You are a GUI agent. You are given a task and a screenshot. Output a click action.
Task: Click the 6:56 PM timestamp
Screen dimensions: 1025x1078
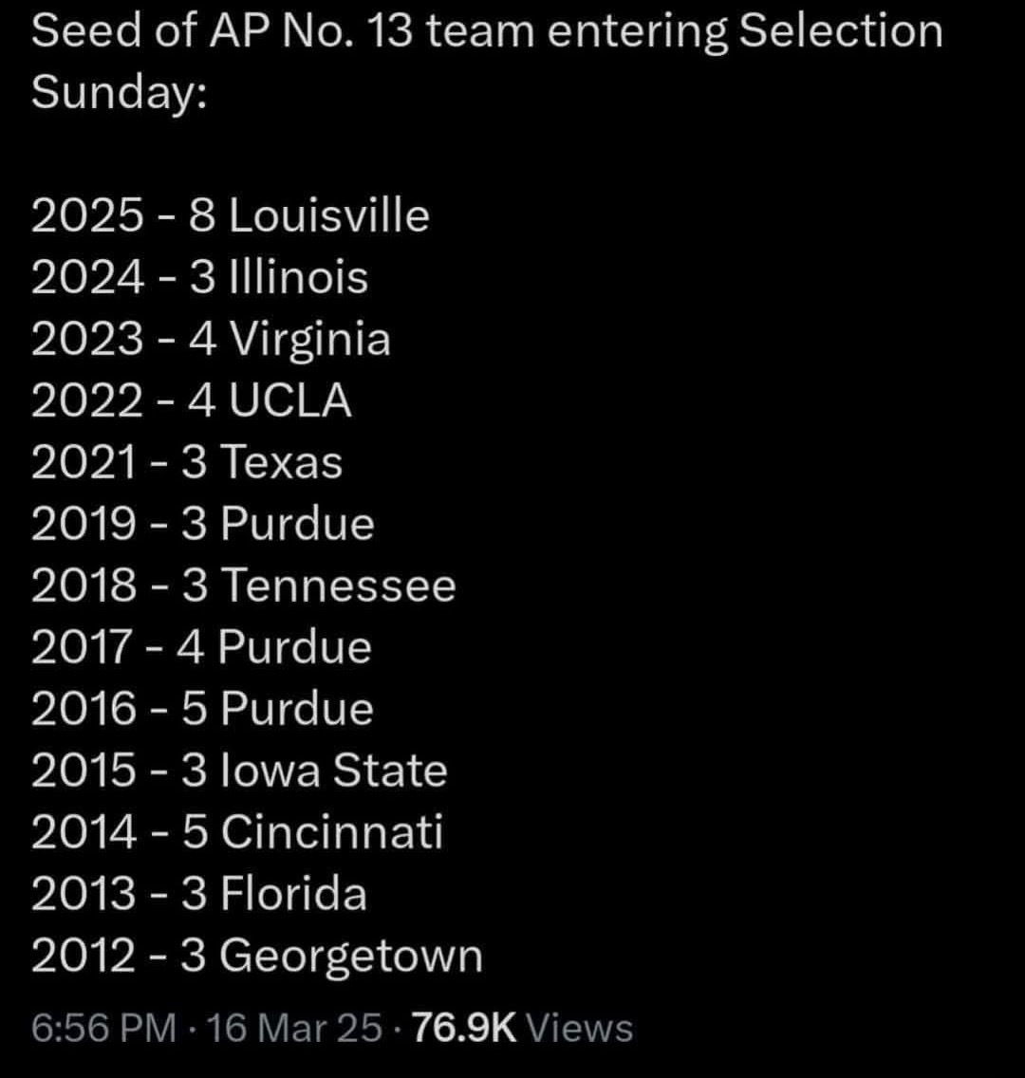click(103, 1029)
